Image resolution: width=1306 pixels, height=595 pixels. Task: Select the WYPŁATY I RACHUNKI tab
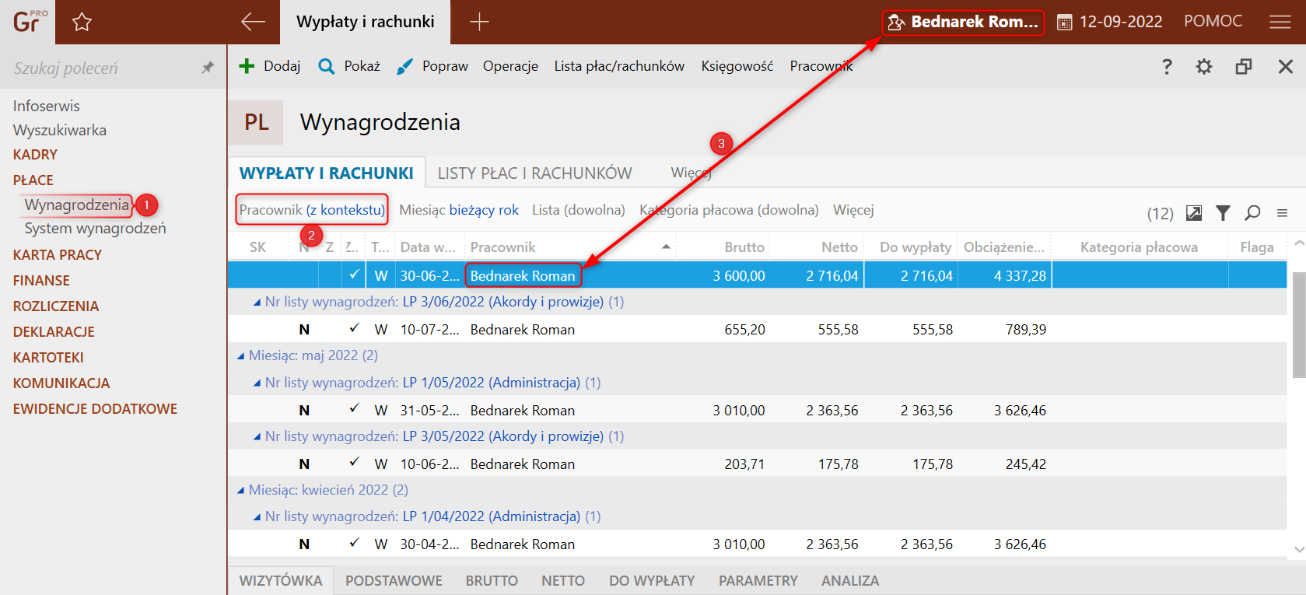pyautogui.click(x=327, y=173)
